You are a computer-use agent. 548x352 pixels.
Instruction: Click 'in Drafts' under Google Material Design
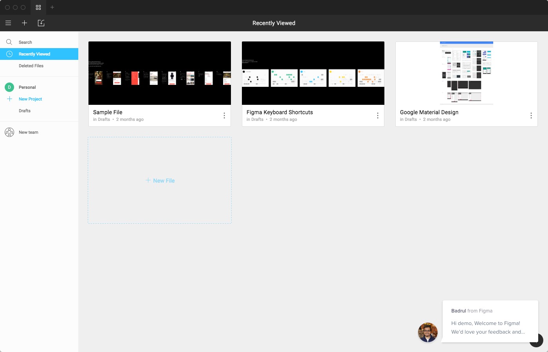[x=409, y=119]
